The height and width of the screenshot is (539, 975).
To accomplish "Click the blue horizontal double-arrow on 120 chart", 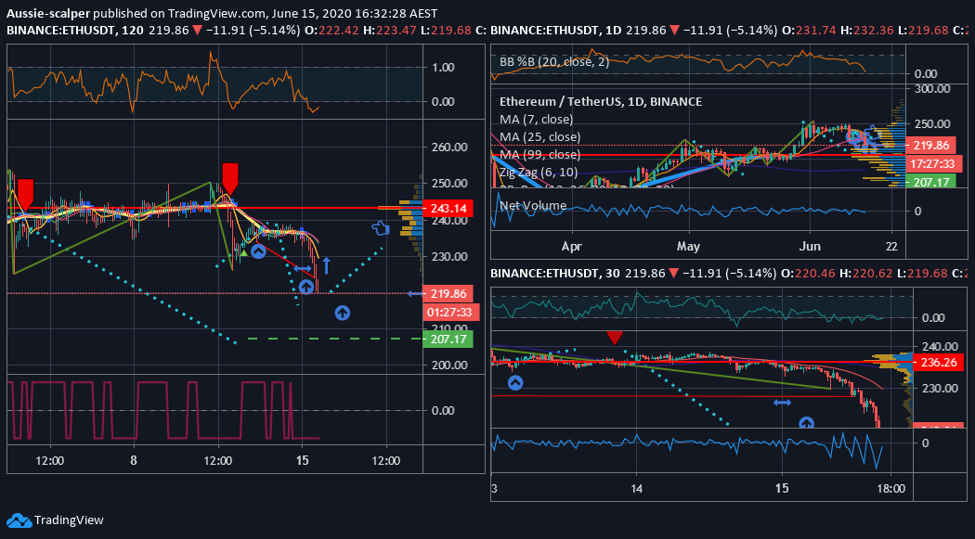I will 303,269.
